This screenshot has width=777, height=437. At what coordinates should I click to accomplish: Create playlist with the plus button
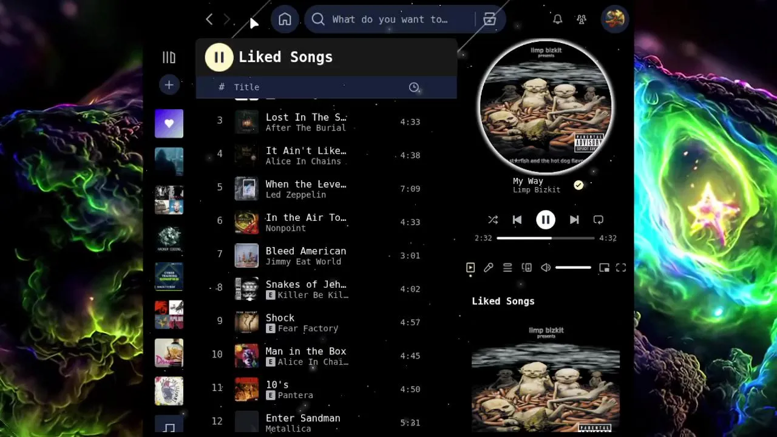point(169,85)
